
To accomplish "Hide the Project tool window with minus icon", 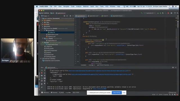I will [x=73, y=16].
